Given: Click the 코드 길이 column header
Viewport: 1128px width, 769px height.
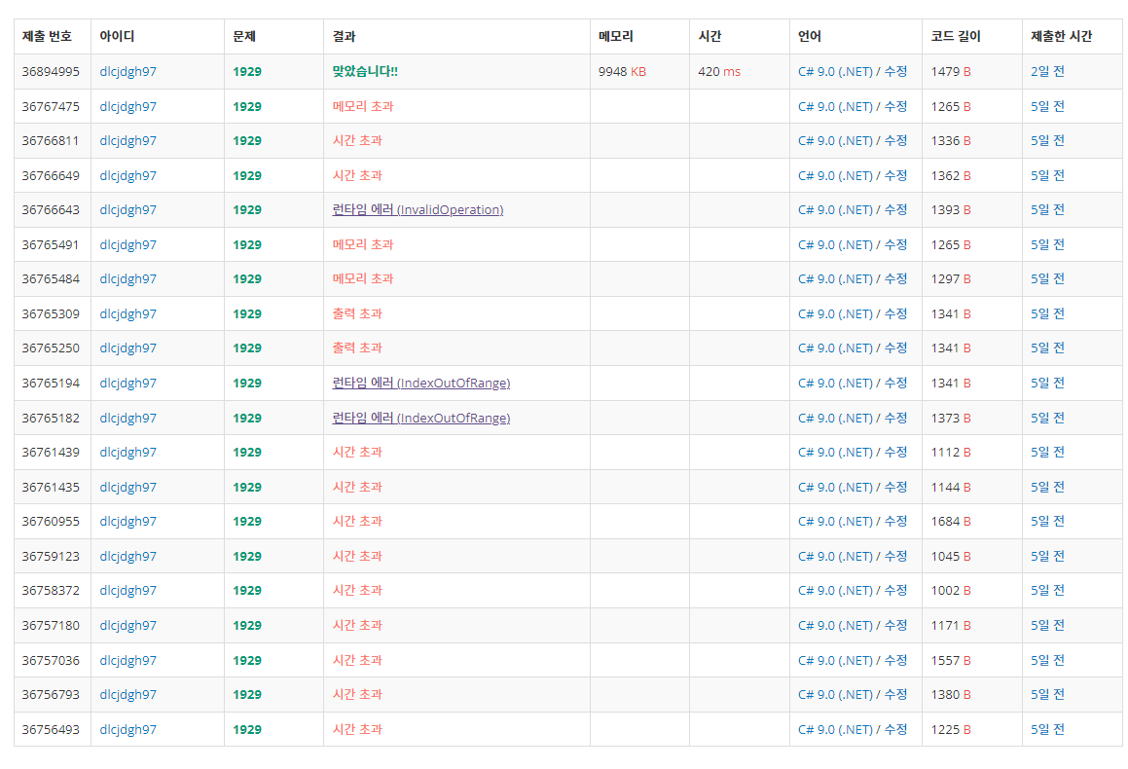Looking at the screenshot, I should [x=956, y=36].
